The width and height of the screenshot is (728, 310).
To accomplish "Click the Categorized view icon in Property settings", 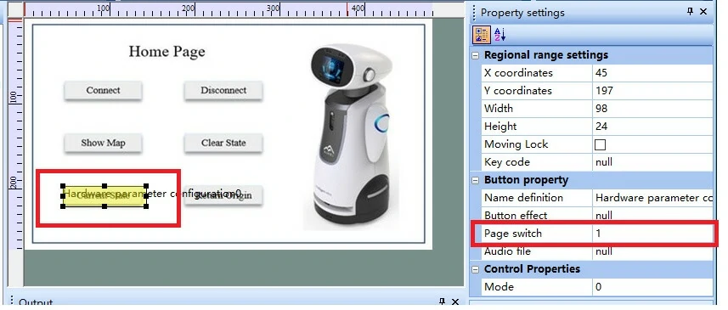I will click(481, 35).
